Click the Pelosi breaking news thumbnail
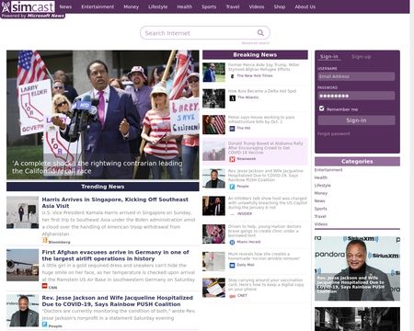Viewport: 414px width, 331px height. pos(213,125)
